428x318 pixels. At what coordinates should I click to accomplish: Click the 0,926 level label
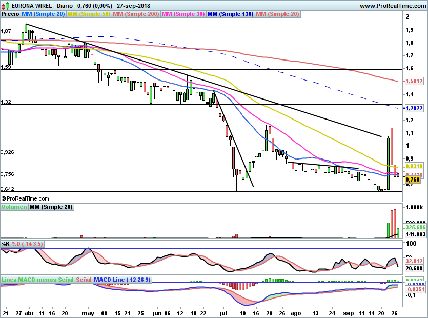pos(7,152)
